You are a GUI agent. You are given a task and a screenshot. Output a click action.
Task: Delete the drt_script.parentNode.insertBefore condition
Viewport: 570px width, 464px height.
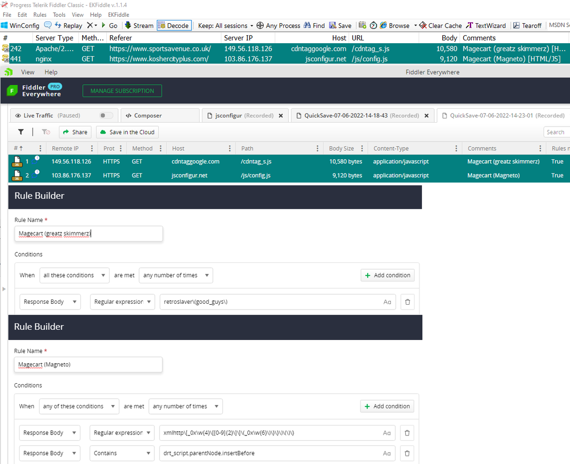(x=407, y=453)
